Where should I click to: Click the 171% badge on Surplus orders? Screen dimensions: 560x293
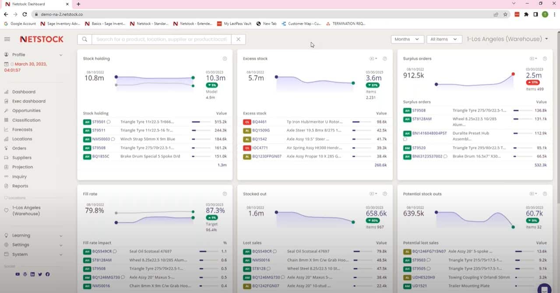533,82
